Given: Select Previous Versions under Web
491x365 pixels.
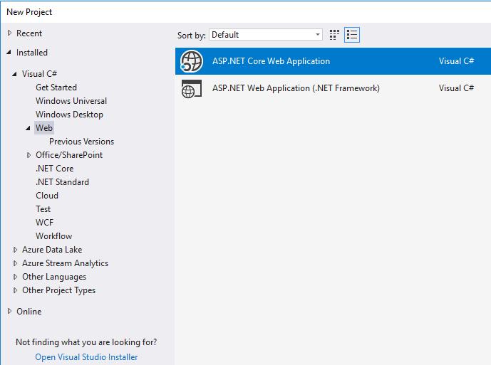Looking at the screenshot, I should click(x=81, y=142).
